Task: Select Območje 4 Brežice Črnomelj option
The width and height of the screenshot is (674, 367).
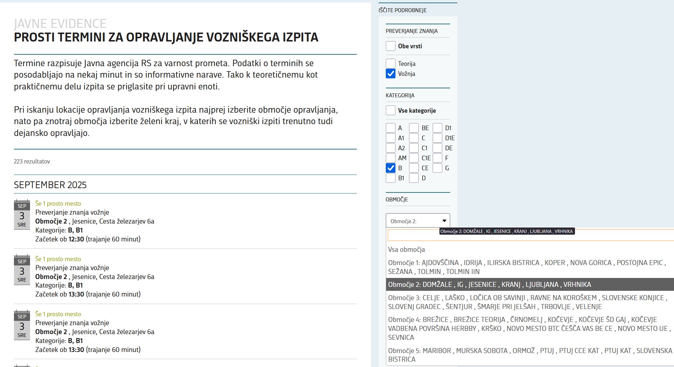Action: (x=530, y=328)
